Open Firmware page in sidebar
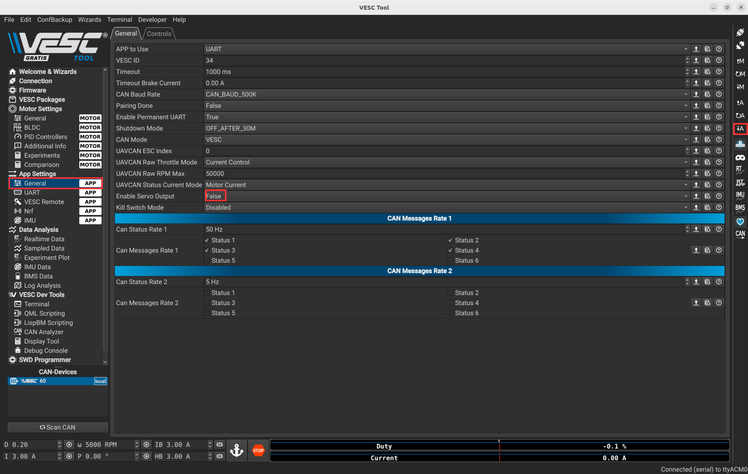The width and height of the screenshot is (748, 474). pos(32,90)
